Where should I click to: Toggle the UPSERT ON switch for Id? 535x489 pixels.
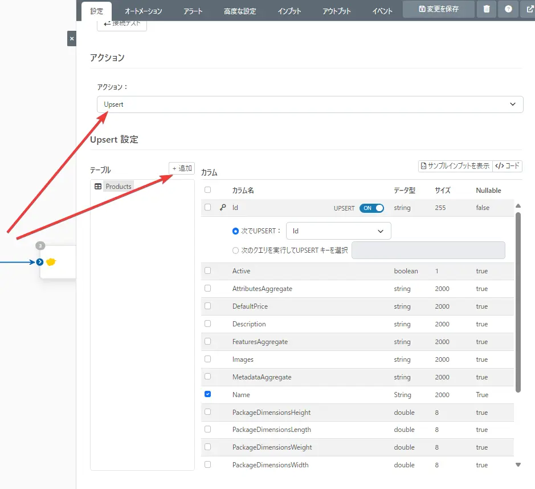(x=371, y=208)
